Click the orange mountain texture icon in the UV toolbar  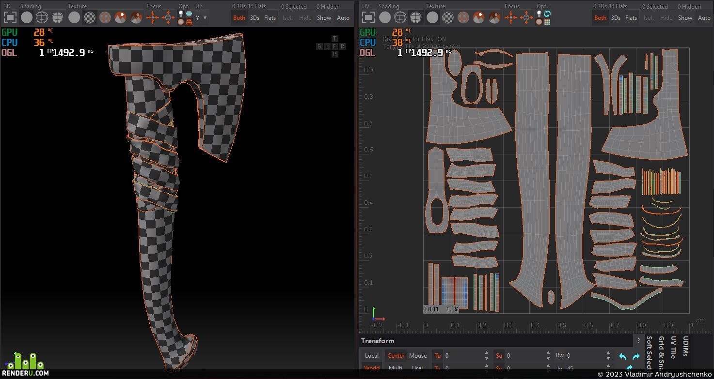tap(479, 18)
